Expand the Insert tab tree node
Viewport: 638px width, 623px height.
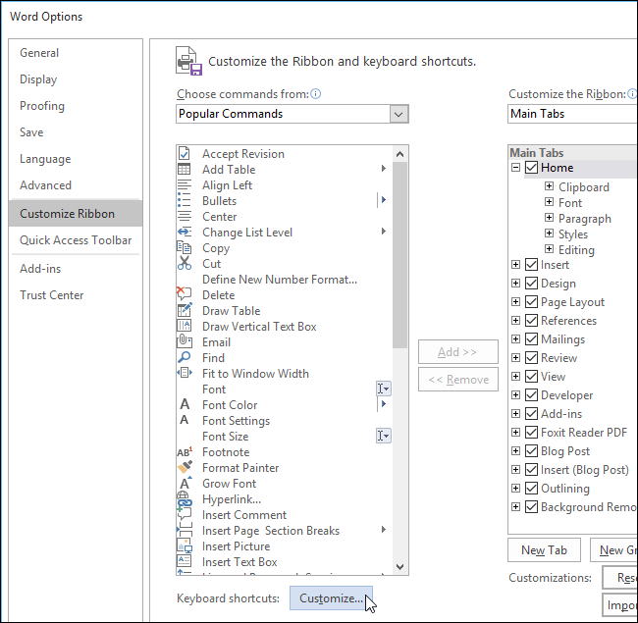coord(516,265)
